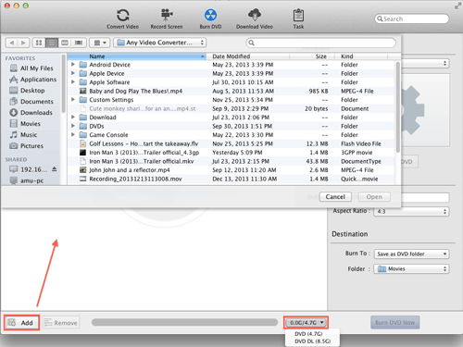Click the main window Search field
Image resolution: width=463 pixels, height=347 pixels.
(412, 19)
